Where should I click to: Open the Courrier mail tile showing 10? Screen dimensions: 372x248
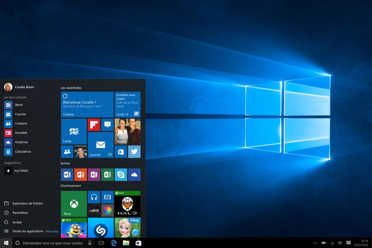pyautogui.click(x=100, y=145)
